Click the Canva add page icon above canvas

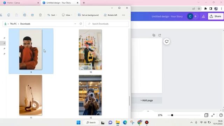160,35
